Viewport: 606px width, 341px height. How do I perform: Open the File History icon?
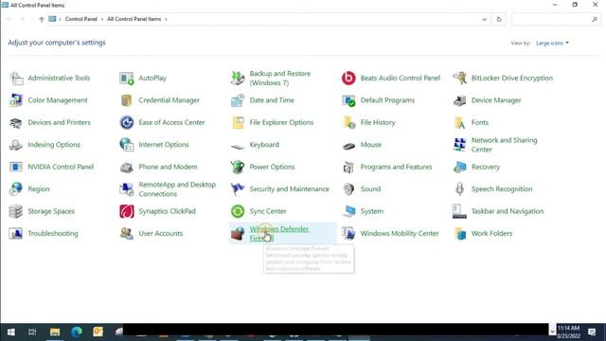pyautogui.click(x=348, y=123)
